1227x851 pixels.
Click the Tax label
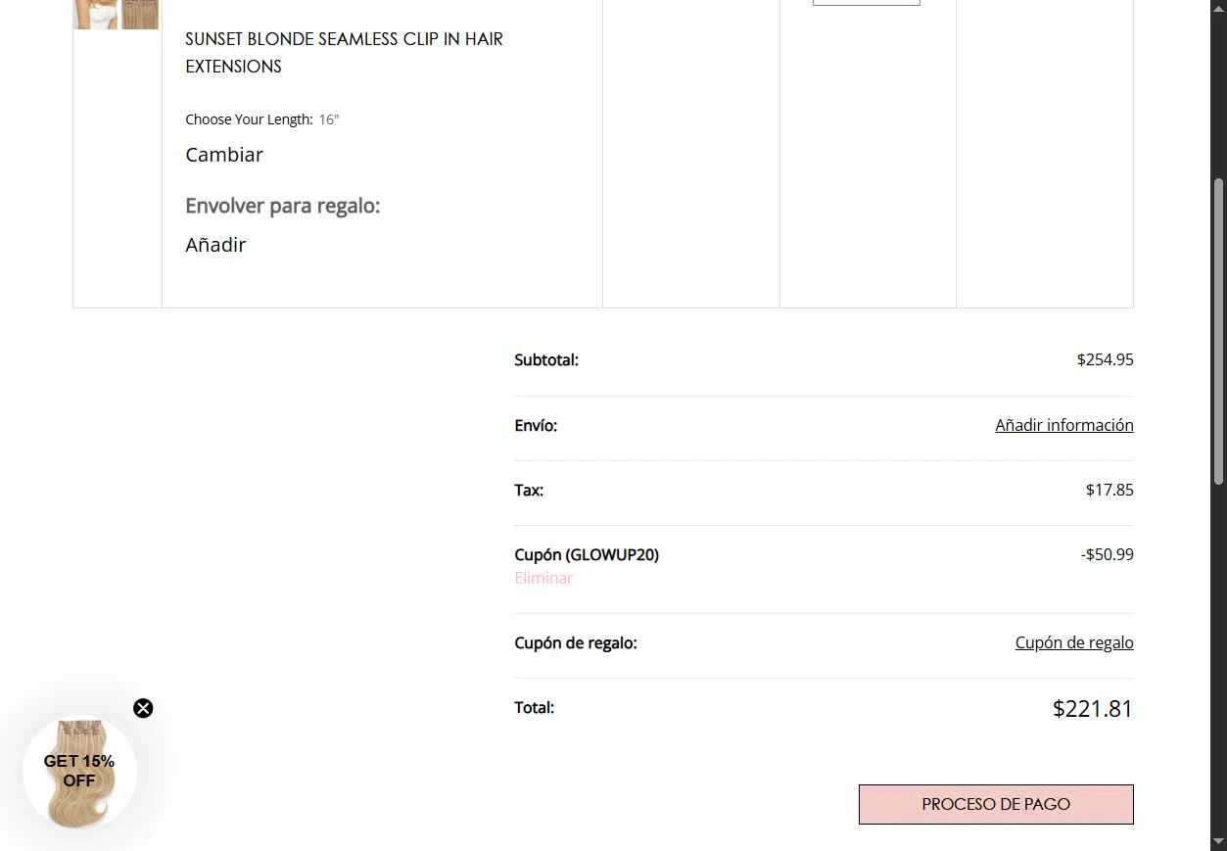[529, 490]
